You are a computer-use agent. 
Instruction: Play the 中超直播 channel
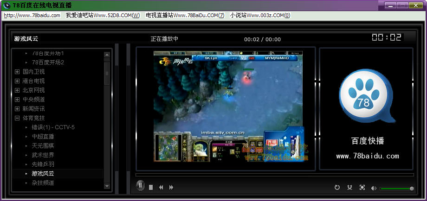pyautogui.click(x=43, y=137)
